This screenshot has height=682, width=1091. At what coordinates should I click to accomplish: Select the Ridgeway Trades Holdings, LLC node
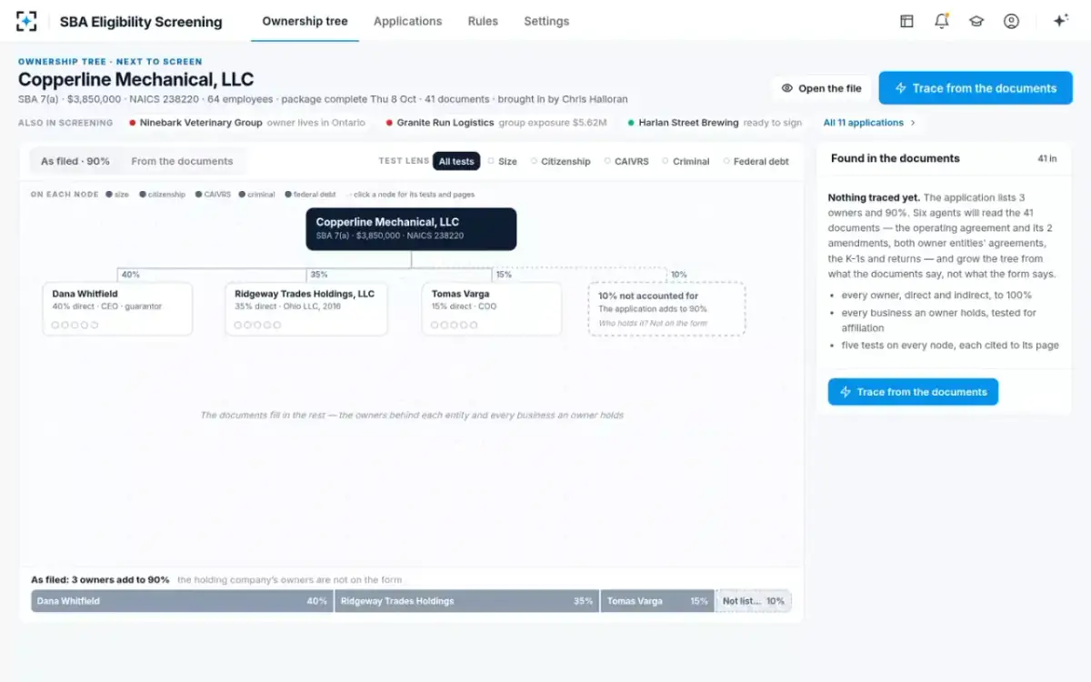[x=306, y=308]
